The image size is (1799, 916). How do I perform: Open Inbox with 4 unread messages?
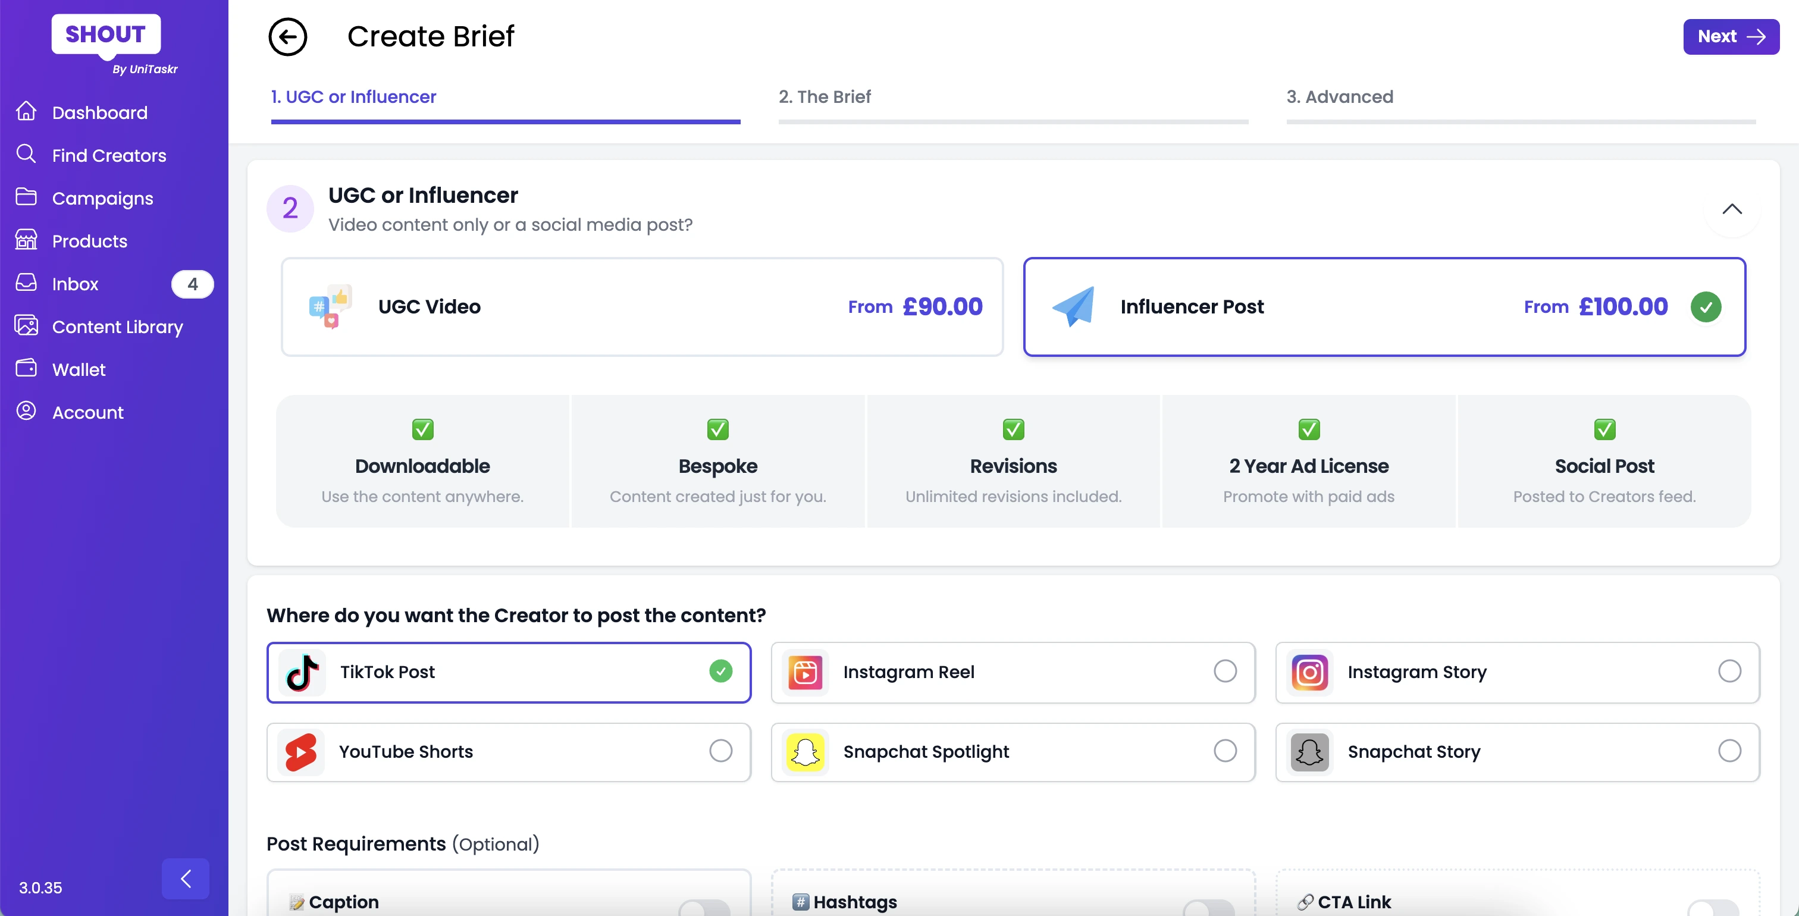tap(76, 284)
